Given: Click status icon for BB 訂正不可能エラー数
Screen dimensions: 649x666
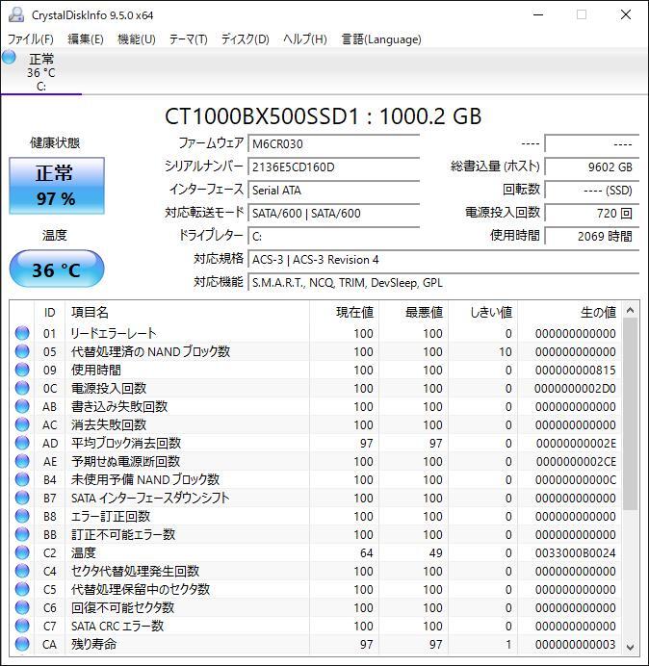Looking at the screenshot, I should point(22,534).
